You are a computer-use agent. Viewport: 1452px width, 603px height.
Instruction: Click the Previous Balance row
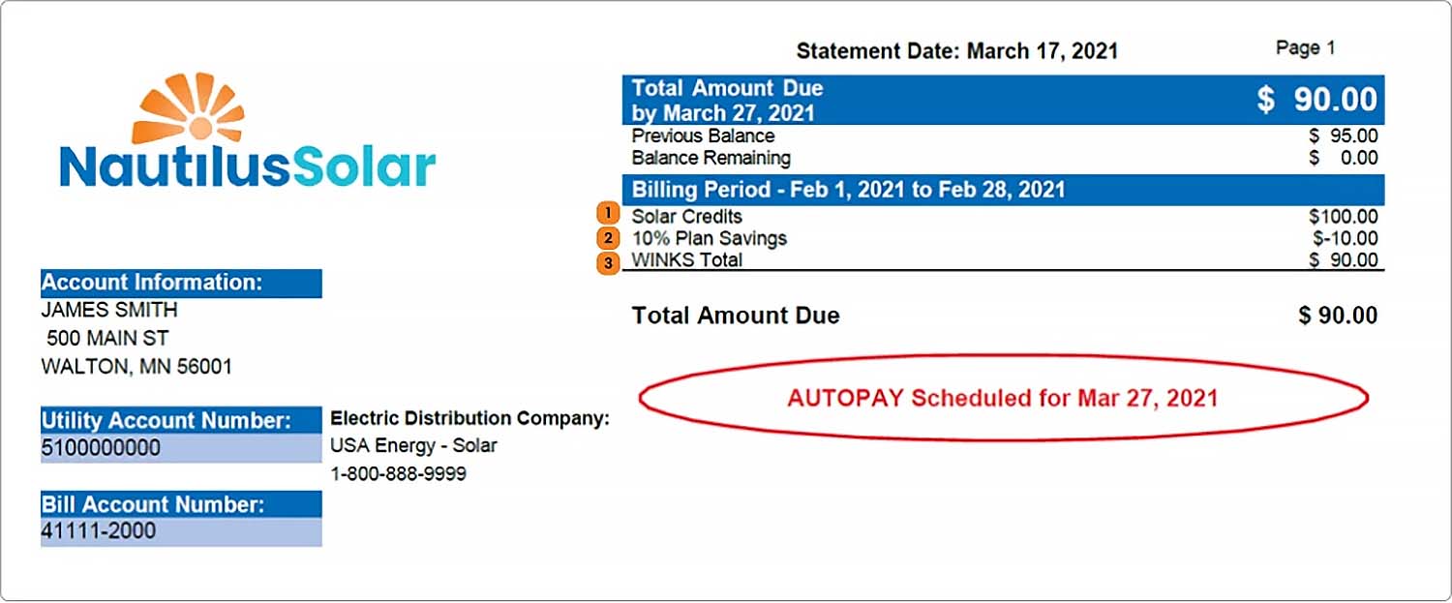[704, 136]
